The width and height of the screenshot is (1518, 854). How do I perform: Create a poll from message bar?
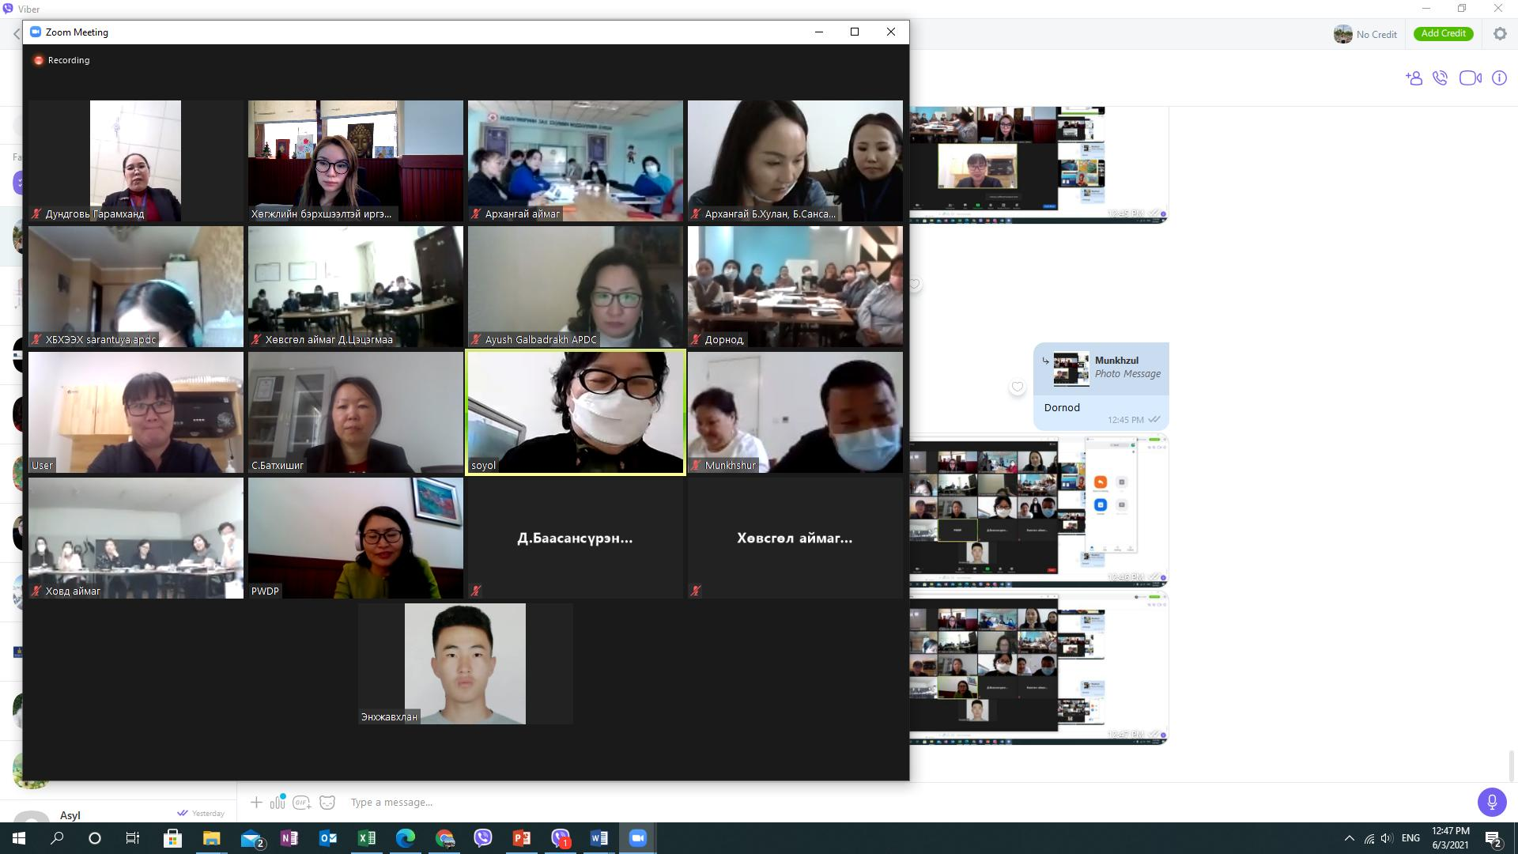click(278, 802)
